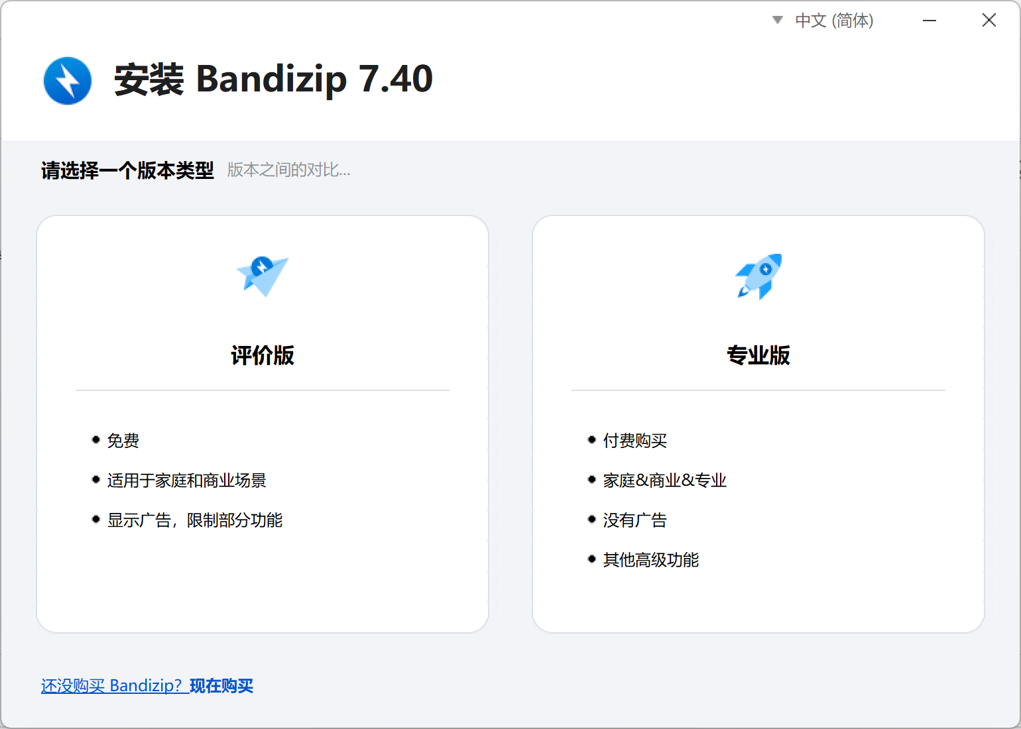Select the 评价版 edition card
This screenshot has width=1021, height=729.
point(263,423)
